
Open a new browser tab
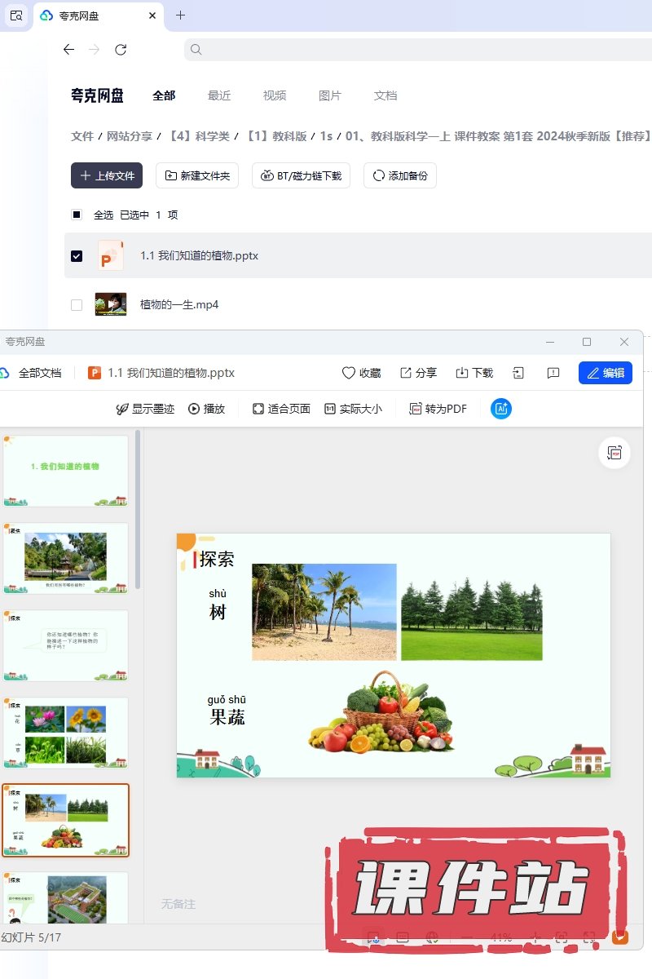click(181, 16)
